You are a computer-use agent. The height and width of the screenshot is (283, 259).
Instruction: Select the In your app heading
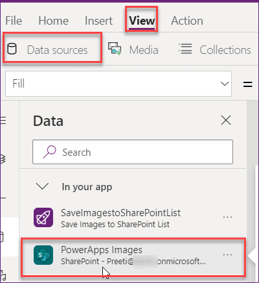[x=87, y=187]
